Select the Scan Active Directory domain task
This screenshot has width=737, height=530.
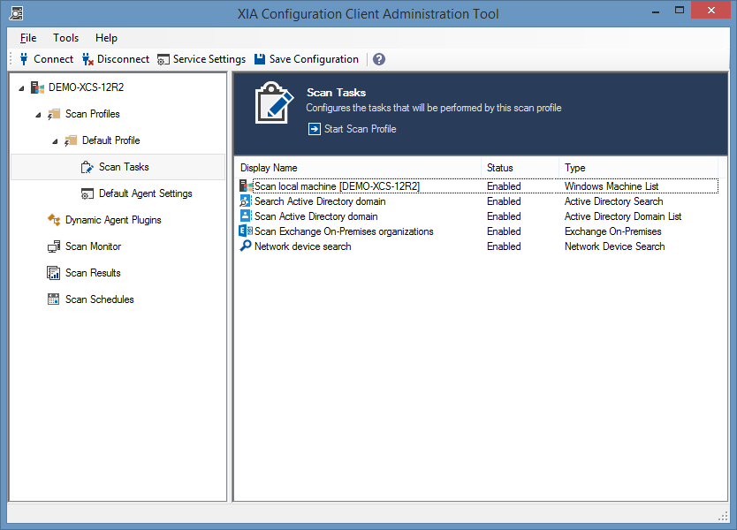coord(316,216)
